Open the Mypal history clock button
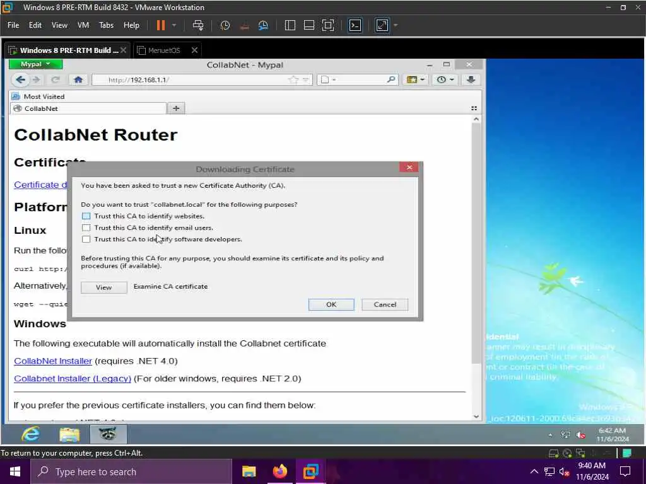 pos(445,80)
